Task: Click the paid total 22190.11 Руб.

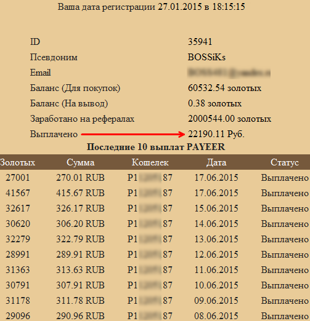Action: pyautogui.click(x=216, y=134)
